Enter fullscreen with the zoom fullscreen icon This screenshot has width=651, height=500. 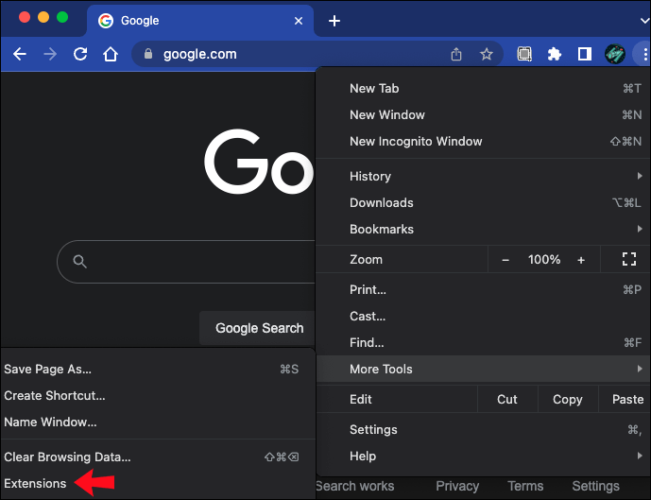coord(629,260)
